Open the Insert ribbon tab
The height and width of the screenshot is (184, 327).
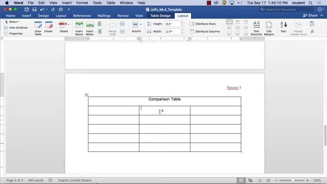point(27,16)
